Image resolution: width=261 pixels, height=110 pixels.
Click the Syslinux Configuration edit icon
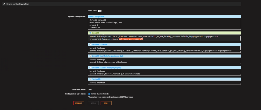tap(4, 4)
